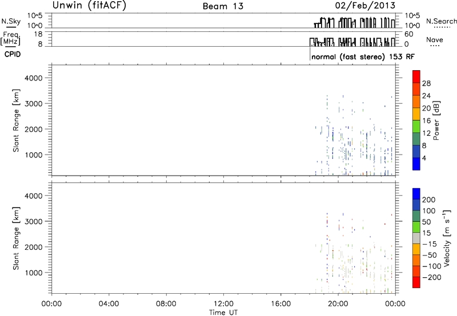This screenshot has height=316, width=457.
Task: Click 'Slant Range [km]' label of power panel
Action: [16, 120]
